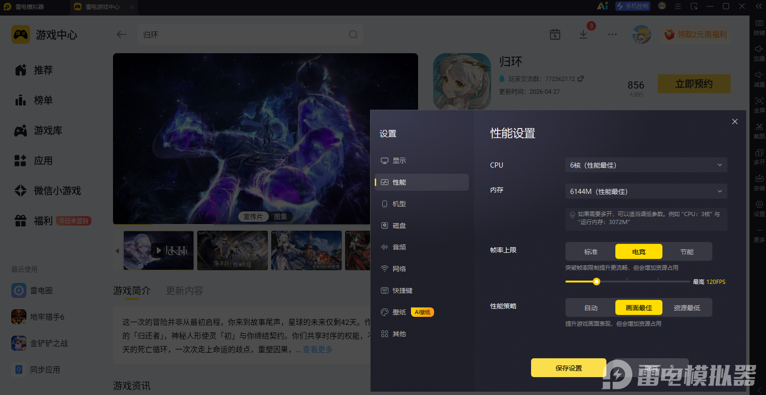Select the 电竞 frame rate option

tap(639, 252)
